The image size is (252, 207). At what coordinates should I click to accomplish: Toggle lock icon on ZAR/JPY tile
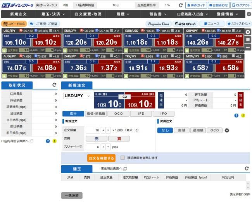point(65,76)
